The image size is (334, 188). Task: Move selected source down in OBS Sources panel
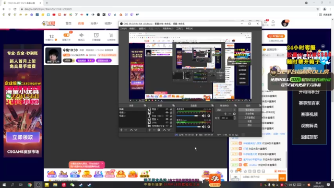[169, 130]
